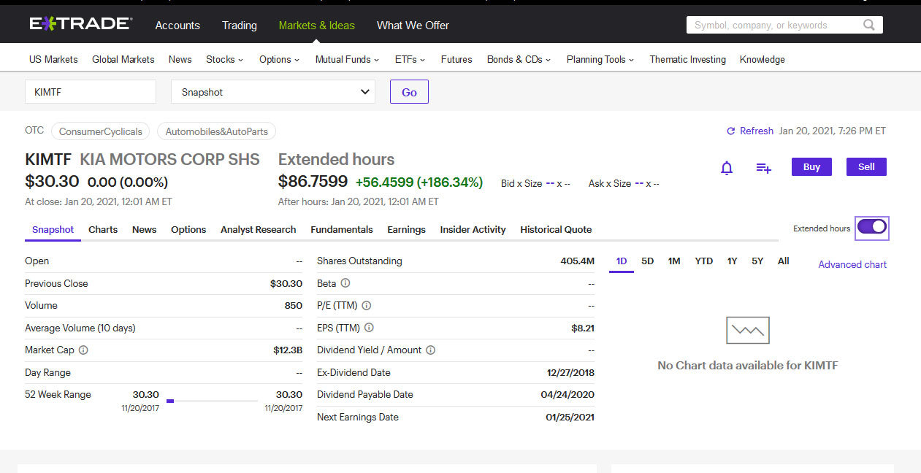Switch to the Charts tab
The width and height of the screenshot is (921, 473).
click(103, 229)
